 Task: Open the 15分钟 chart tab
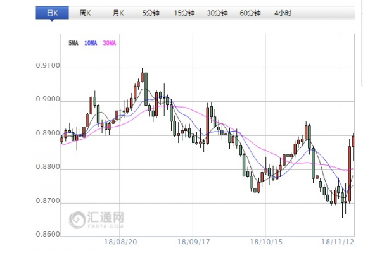184,13
